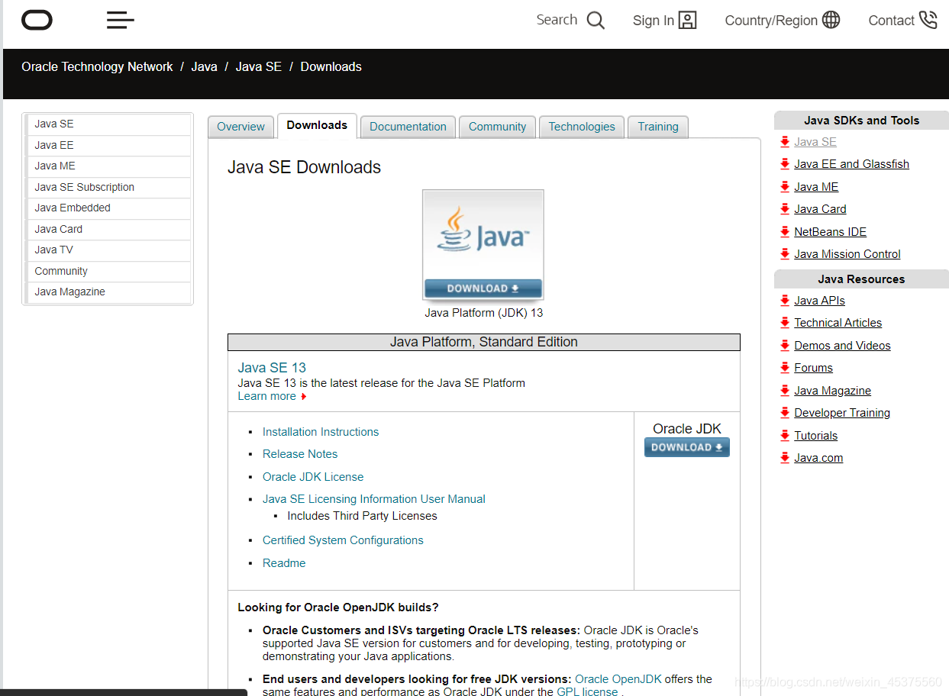This screenshot has height=696, width=949.
Task: Click the download arrow beside Demos and Videos
Action: [785, 346]
